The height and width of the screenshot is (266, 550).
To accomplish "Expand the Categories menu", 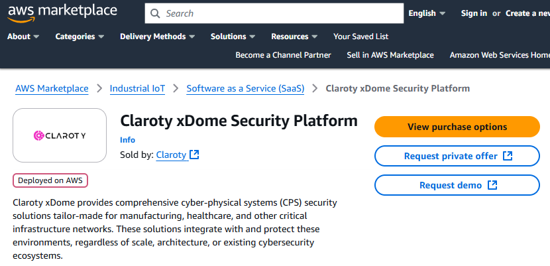I will tap(80, 36).
